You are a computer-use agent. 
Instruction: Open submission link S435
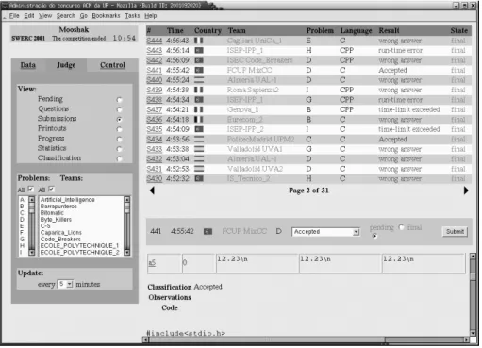pyautogui.click(x=155, y=129)
